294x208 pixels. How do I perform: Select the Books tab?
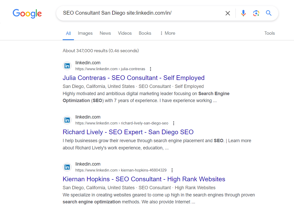[145, 33]
